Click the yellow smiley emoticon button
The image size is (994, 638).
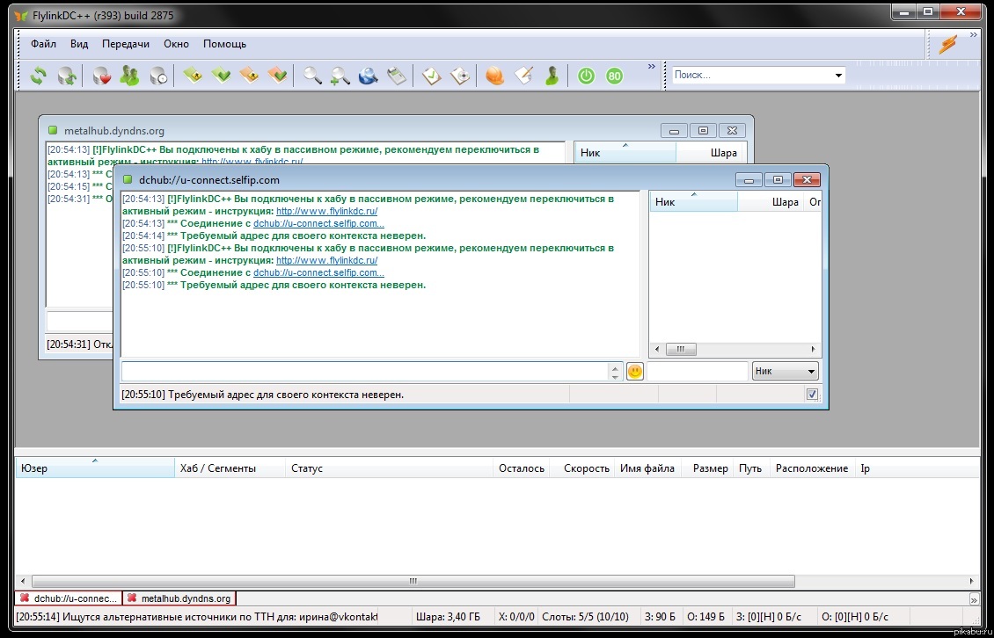pyautogui.click(x=635, y=372)
